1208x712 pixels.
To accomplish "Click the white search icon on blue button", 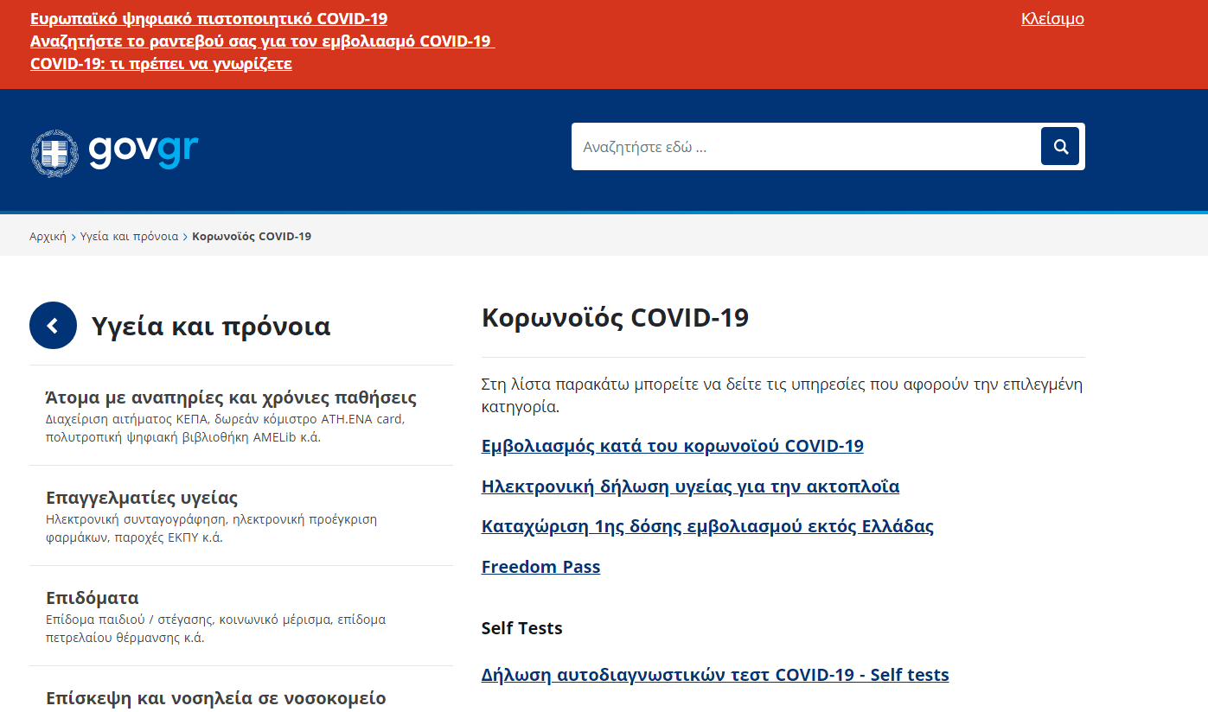I will coord(1059,146).
